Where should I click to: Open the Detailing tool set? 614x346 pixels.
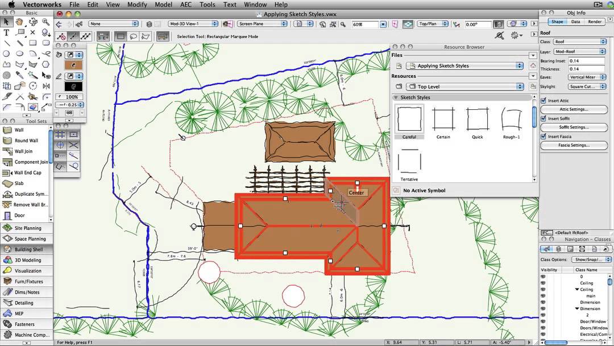[27, 303]
